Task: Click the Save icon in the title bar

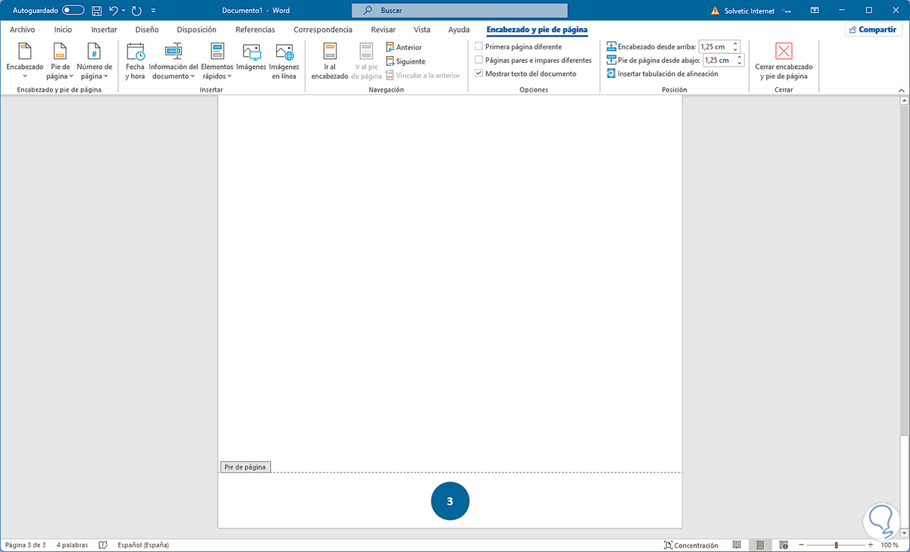Action: [x=96, y=11]
